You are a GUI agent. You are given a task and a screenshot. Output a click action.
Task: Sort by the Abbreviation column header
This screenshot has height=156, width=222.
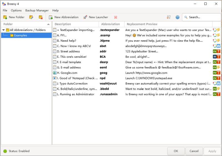pyautogui.click(x=112, y=24)
